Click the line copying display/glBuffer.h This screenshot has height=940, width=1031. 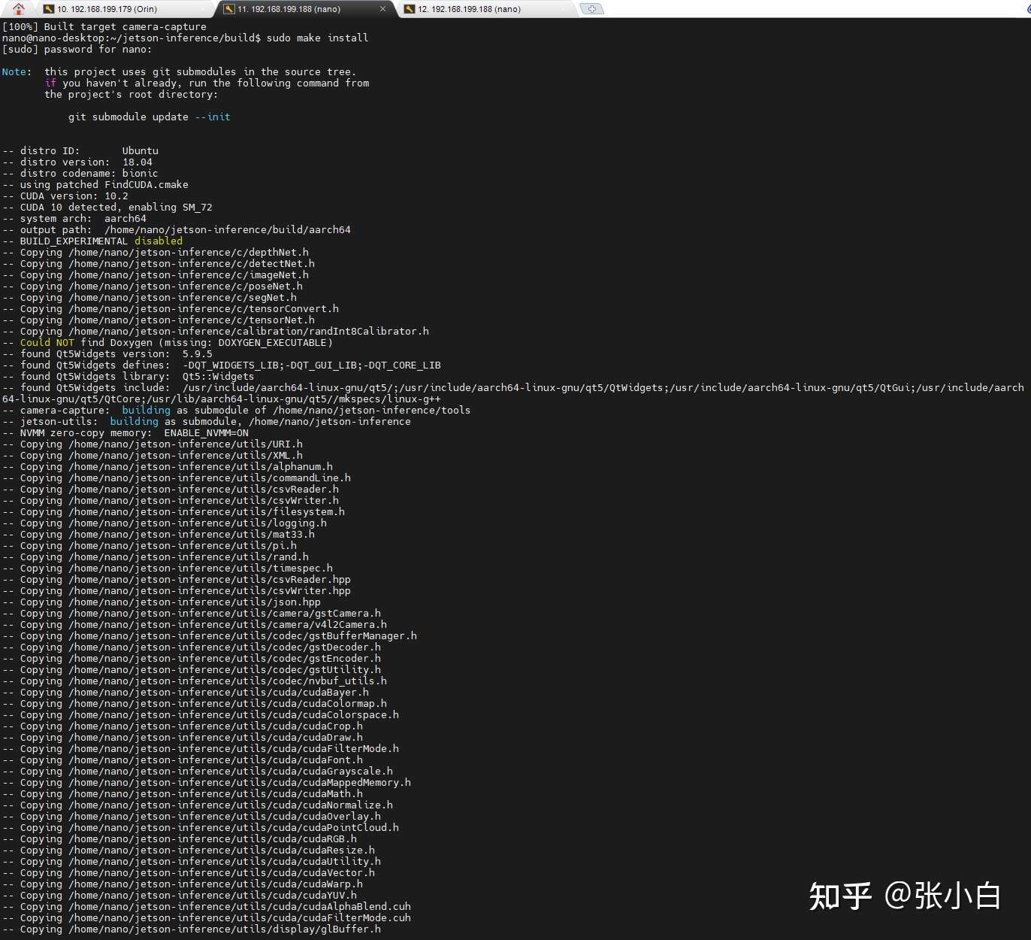(192, 929)
